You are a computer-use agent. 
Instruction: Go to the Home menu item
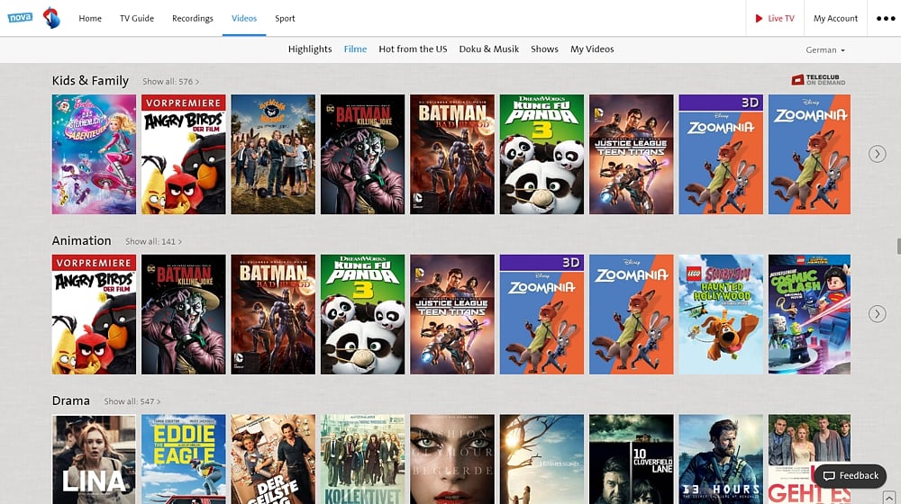pos(90,18)
